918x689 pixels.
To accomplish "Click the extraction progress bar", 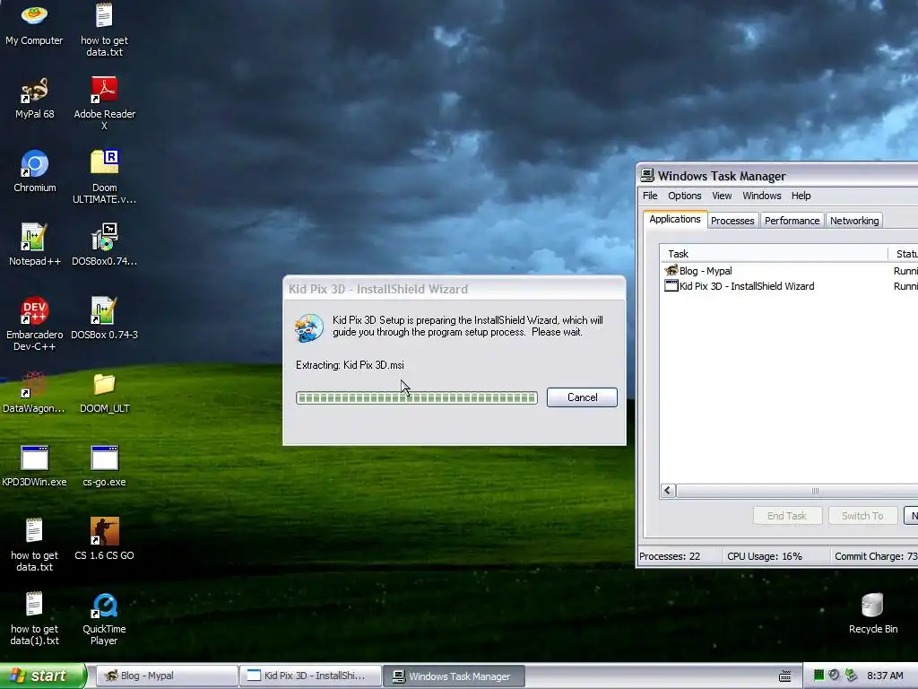I will [x=416, y=397].
